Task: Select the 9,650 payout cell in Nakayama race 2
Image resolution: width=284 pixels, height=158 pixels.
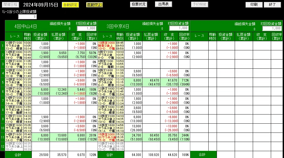Action: 59,55
